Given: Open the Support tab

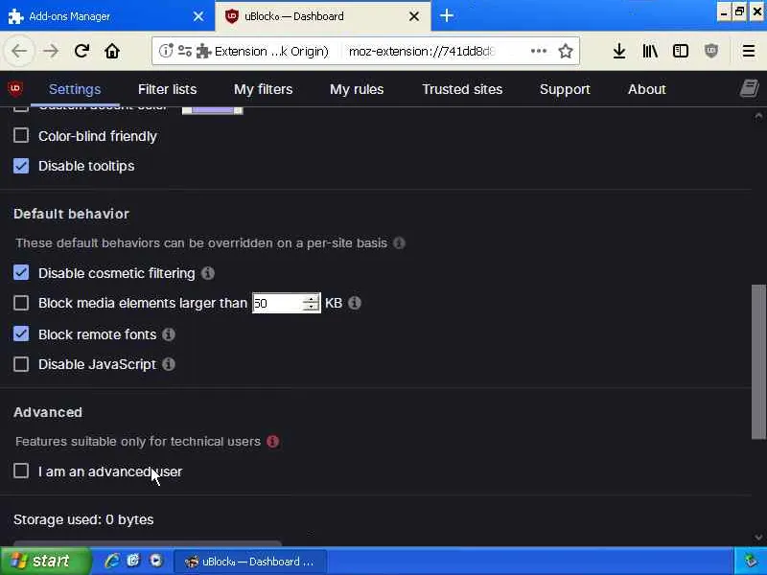Looking at the screenshot, I should click(x=565, y=89).
